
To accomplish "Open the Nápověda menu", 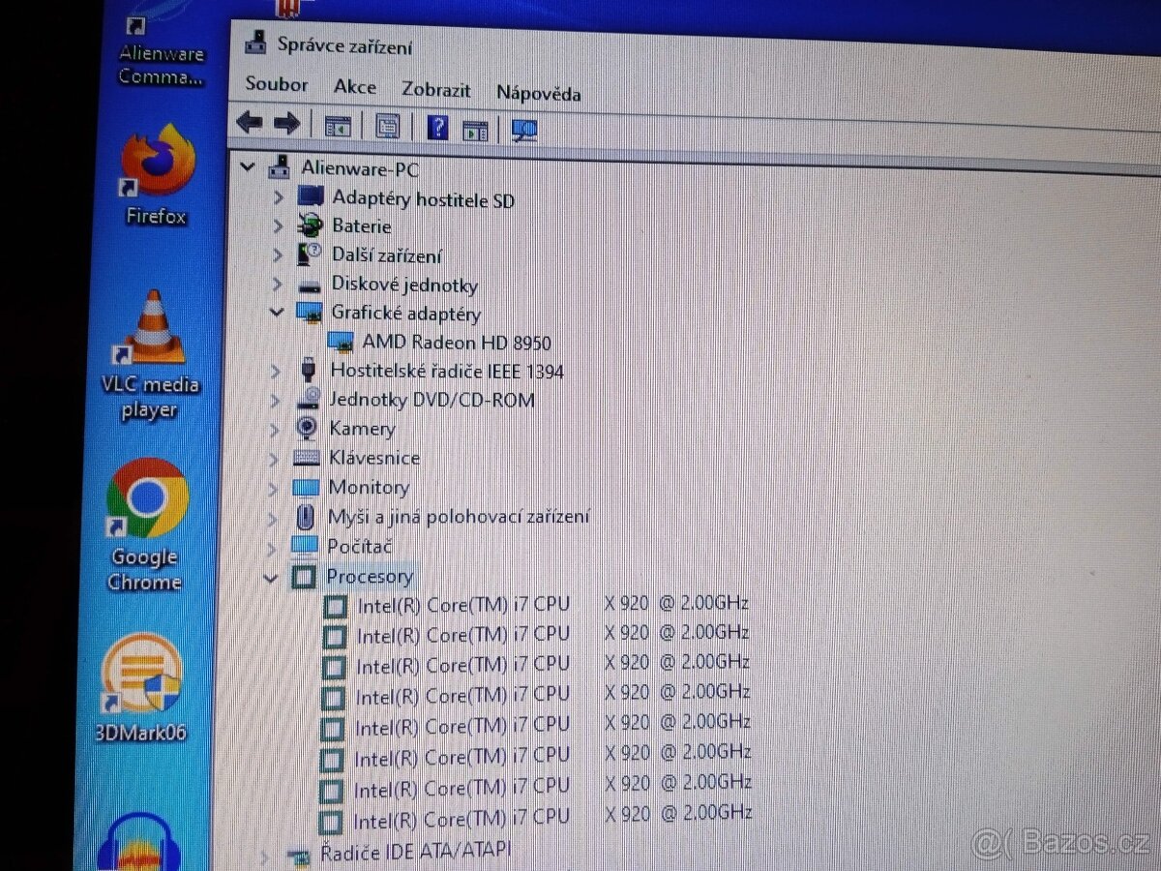I will [539, 94].
